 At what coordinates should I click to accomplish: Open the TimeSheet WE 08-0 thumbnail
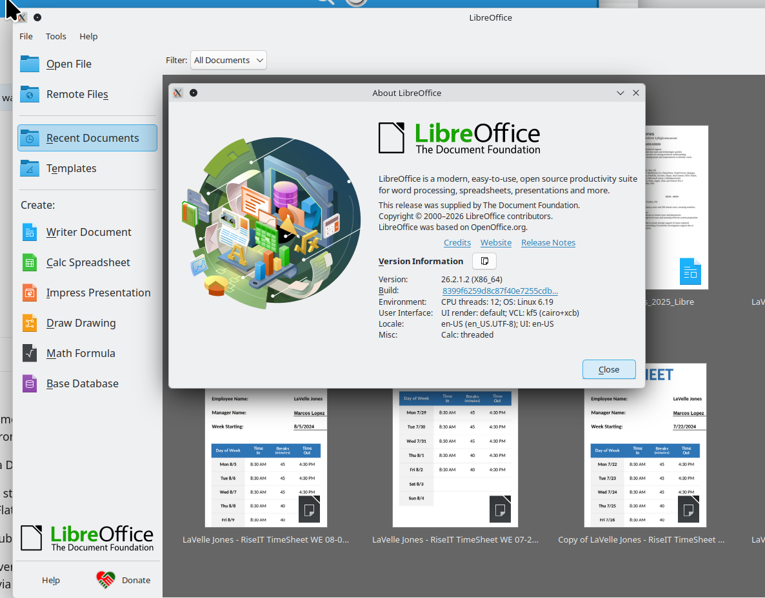click(x=266, y=458)
